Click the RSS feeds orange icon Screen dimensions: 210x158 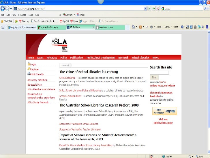tap(140, 27)
